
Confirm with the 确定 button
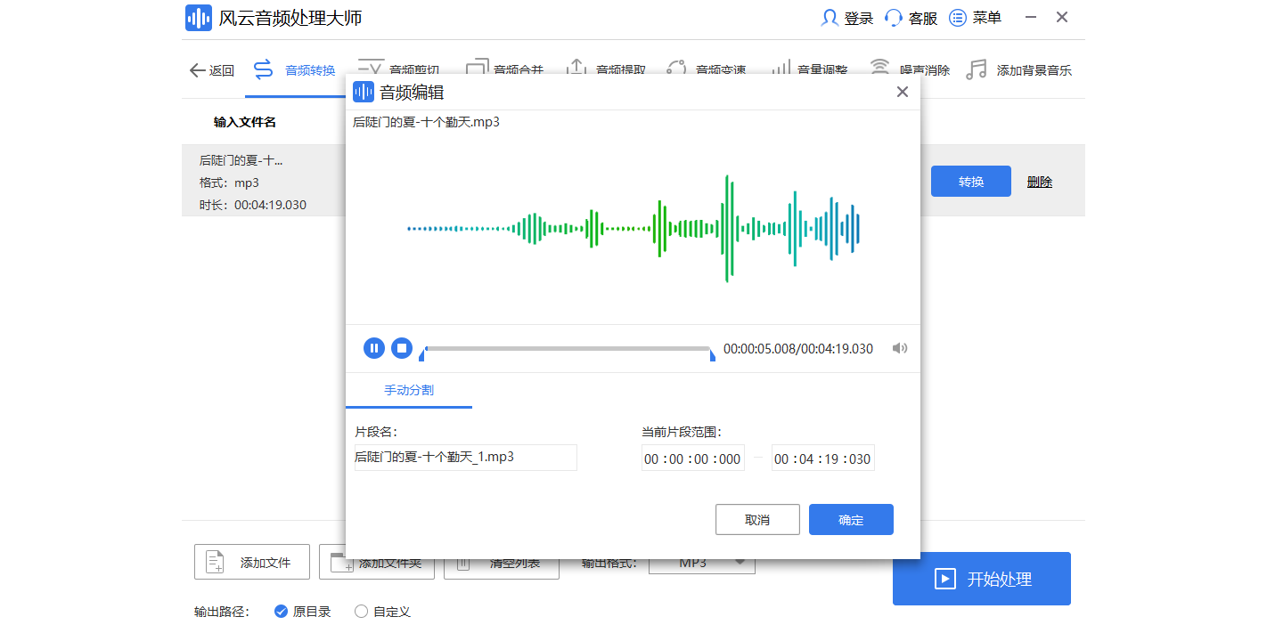[x=851, y=520]
